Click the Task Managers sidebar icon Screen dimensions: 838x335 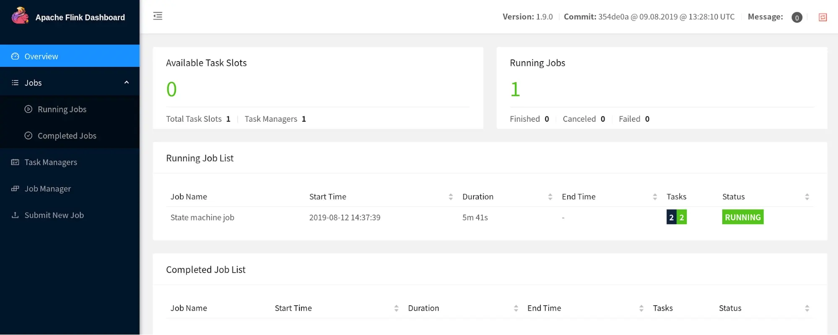coord(15,162)
